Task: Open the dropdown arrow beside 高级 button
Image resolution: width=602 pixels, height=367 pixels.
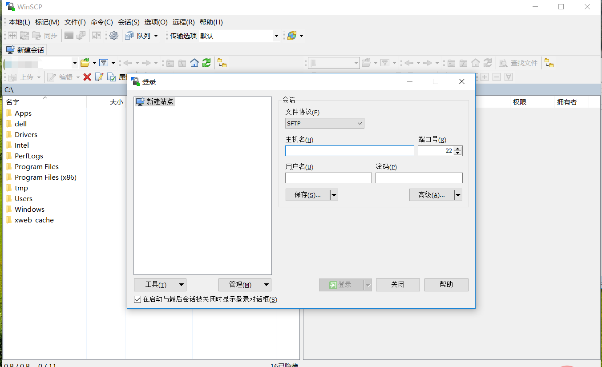Action: [x=458, y=195]
